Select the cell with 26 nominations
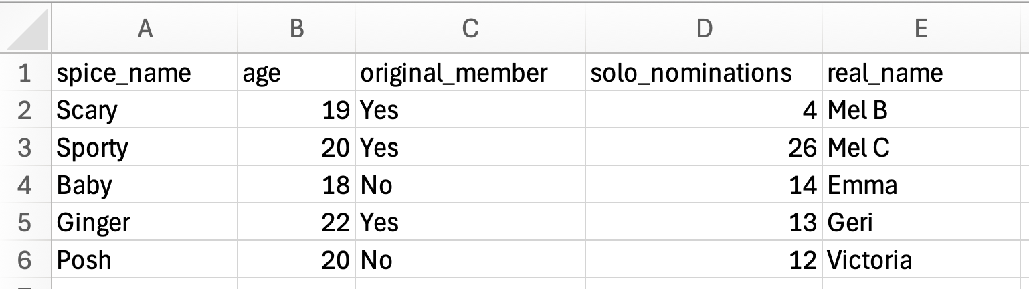Screen dimensions: 1029x289 click(x=704, y=147)
